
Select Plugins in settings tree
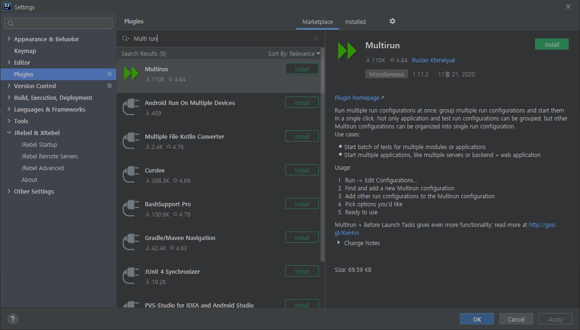point(58,74)
